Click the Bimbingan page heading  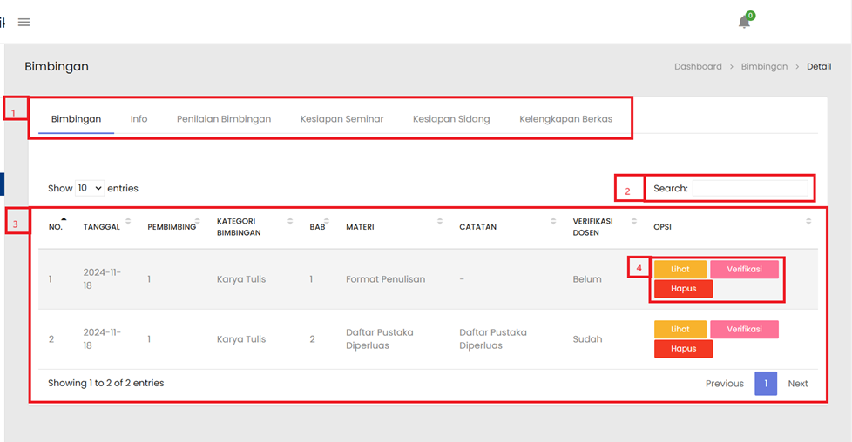[x=57, y=66]
